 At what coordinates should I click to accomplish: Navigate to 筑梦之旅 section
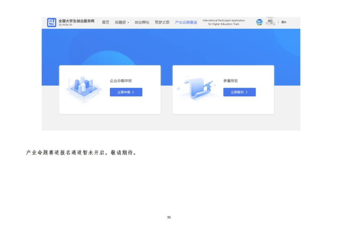[162, 23]
